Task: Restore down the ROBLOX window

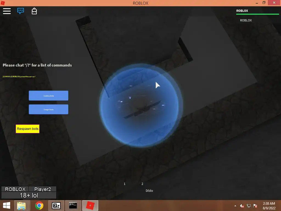Action: tap(264, 3)
